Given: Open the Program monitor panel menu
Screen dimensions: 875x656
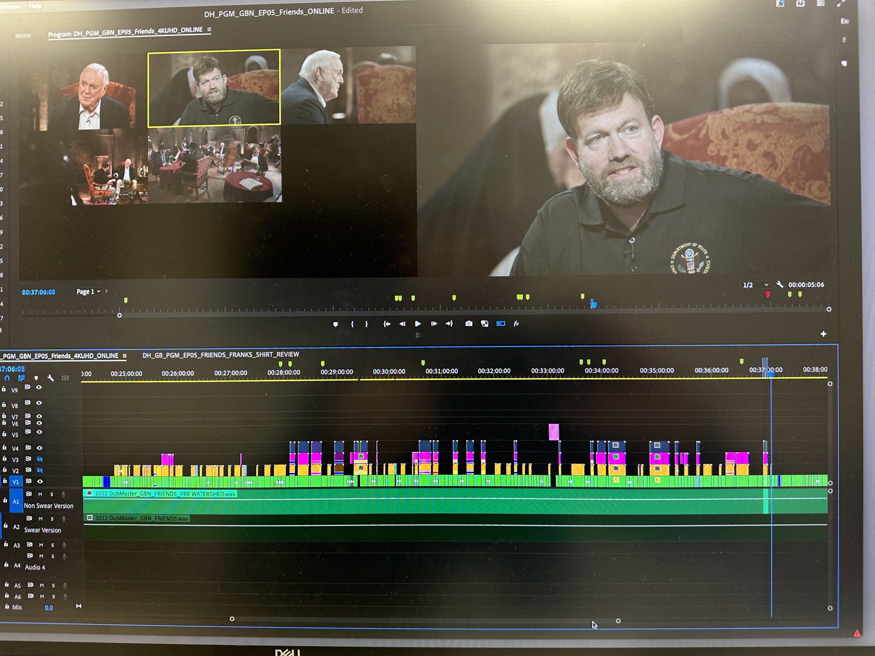Looking at the screenshot, I should tap(209, 30).
